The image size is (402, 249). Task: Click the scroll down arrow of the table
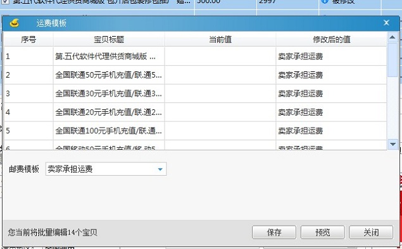[393, 144]
